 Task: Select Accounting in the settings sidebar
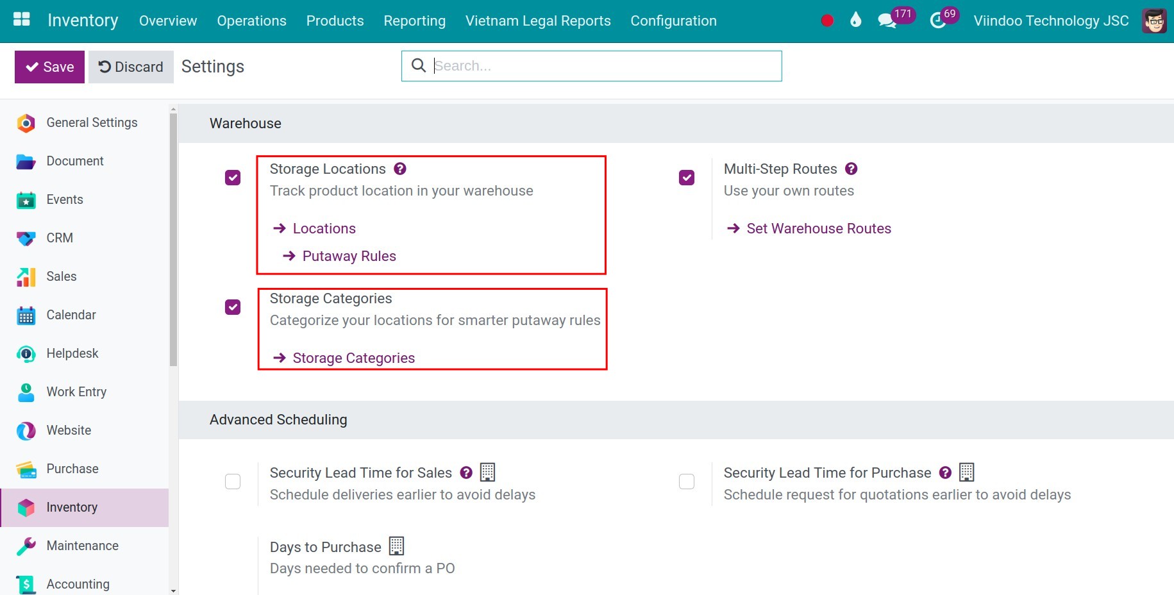84,583
